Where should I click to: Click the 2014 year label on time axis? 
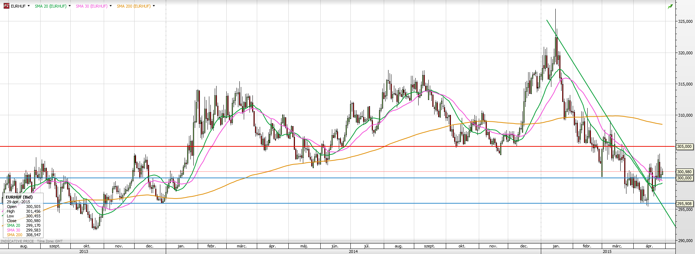coord(353,251)
